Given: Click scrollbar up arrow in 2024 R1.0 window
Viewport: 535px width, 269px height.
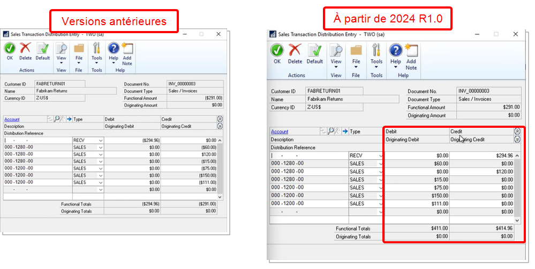Looking at the screenshot, I should coord(517,156).
